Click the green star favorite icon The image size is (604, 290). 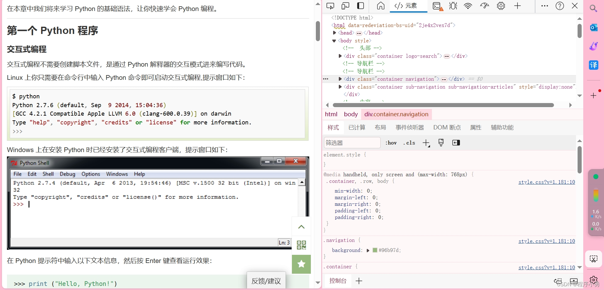click(301, 264)
